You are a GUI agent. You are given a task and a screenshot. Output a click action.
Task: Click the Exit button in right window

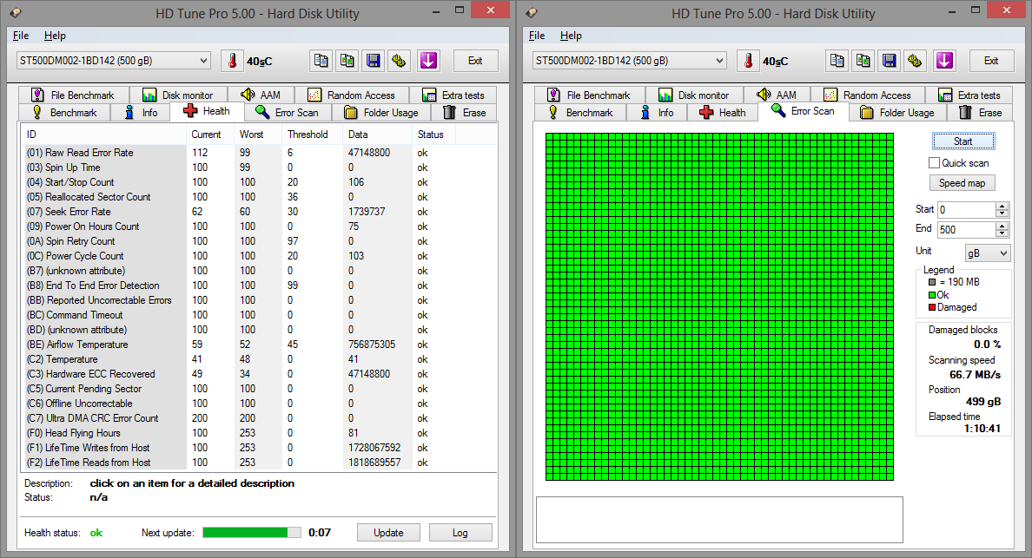(x=991, y=61)
